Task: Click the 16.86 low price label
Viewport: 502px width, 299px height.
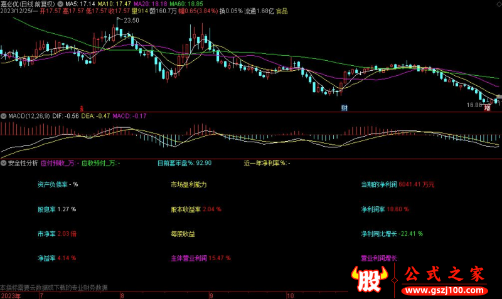Action: pyautogui.click(x=474, y=105)
